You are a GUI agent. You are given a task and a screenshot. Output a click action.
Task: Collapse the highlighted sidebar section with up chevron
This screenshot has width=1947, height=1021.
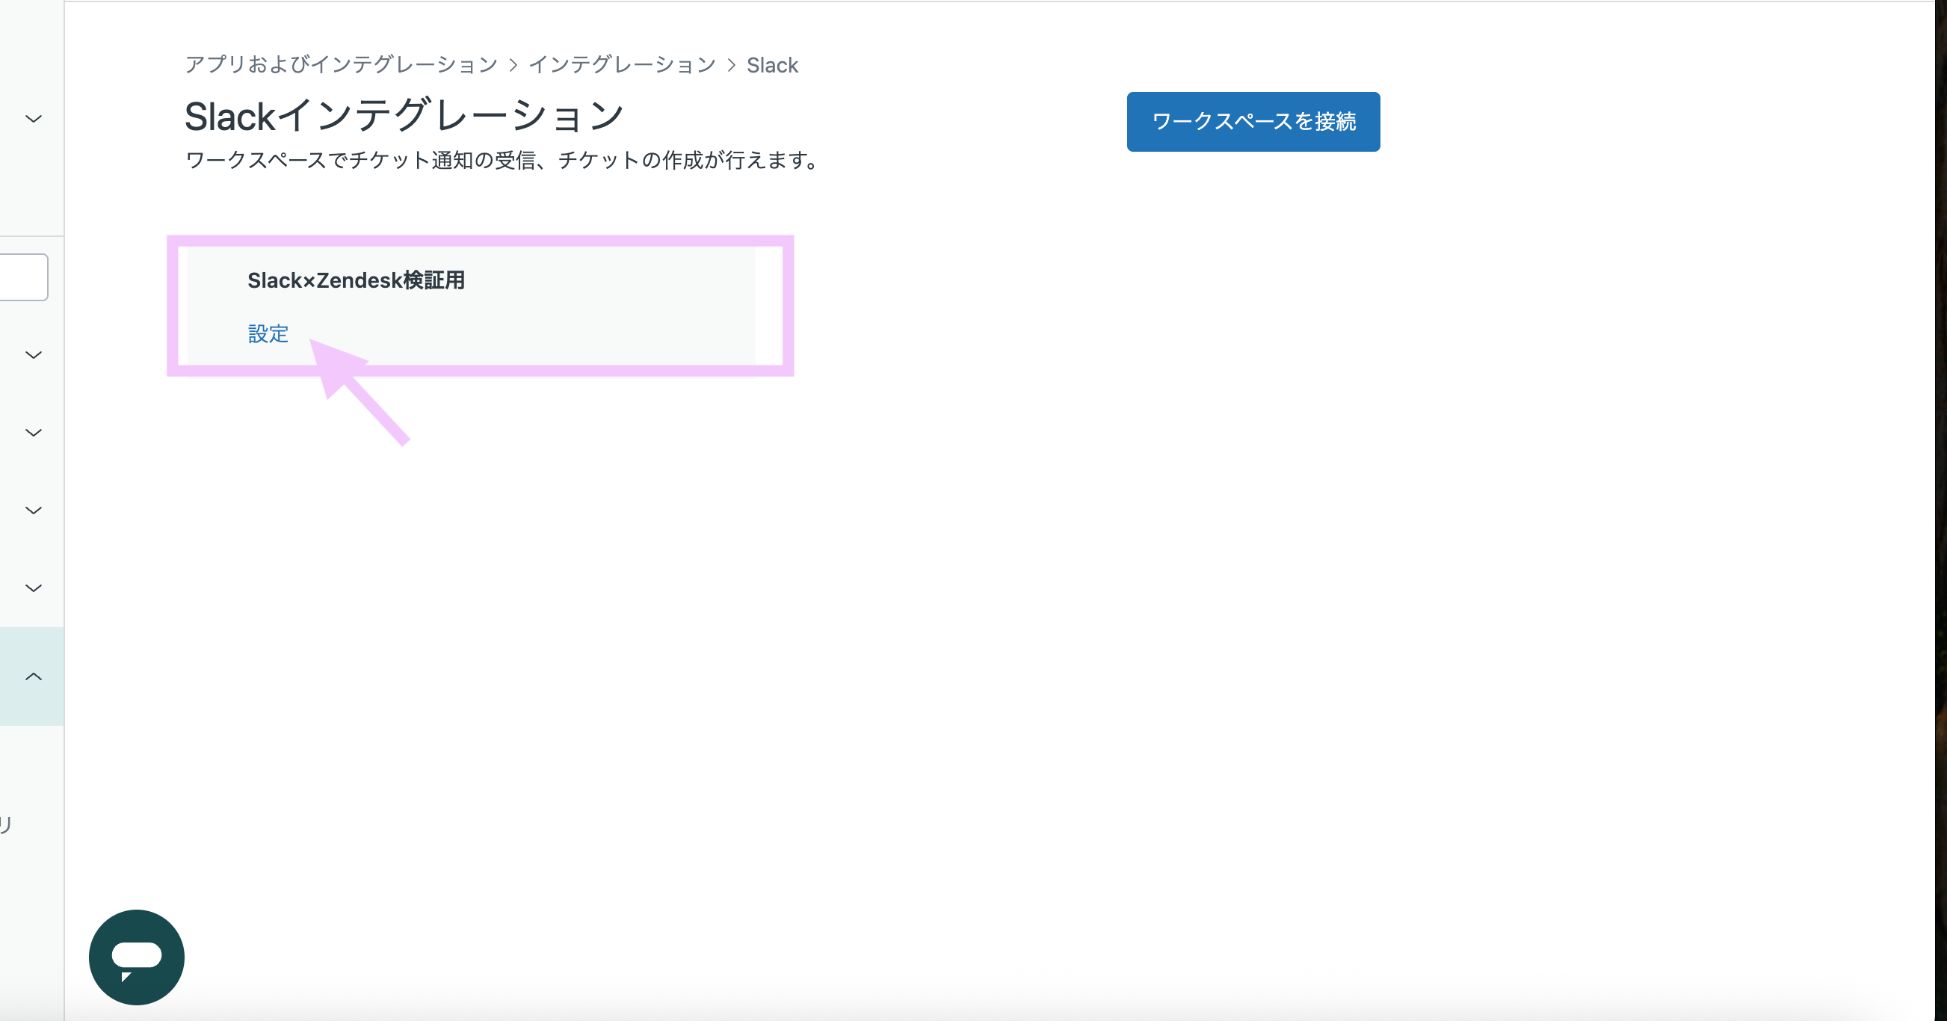click(x=33, y=676)
